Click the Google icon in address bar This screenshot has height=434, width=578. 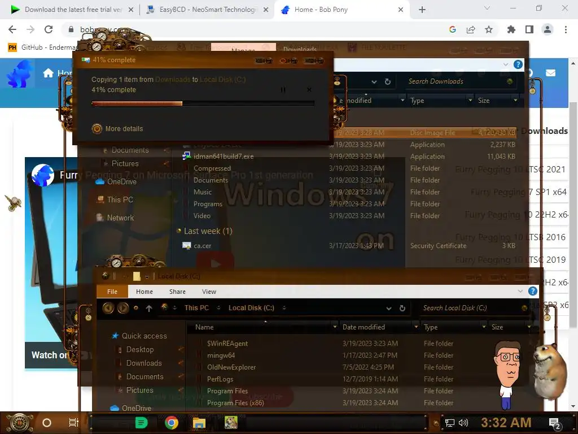(453, 29)
